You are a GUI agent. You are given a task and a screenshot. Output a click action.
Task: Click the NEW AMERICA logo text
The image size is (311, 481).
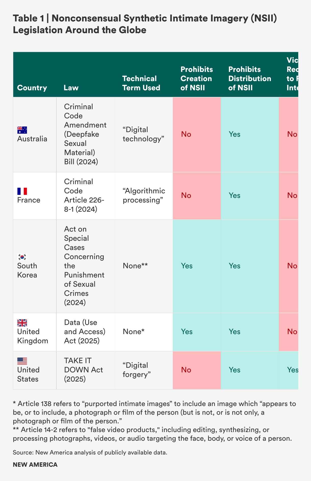tap(35, 464)
